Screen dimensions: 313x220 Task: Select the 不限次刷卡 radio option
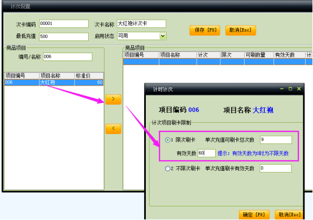[167, 169]
